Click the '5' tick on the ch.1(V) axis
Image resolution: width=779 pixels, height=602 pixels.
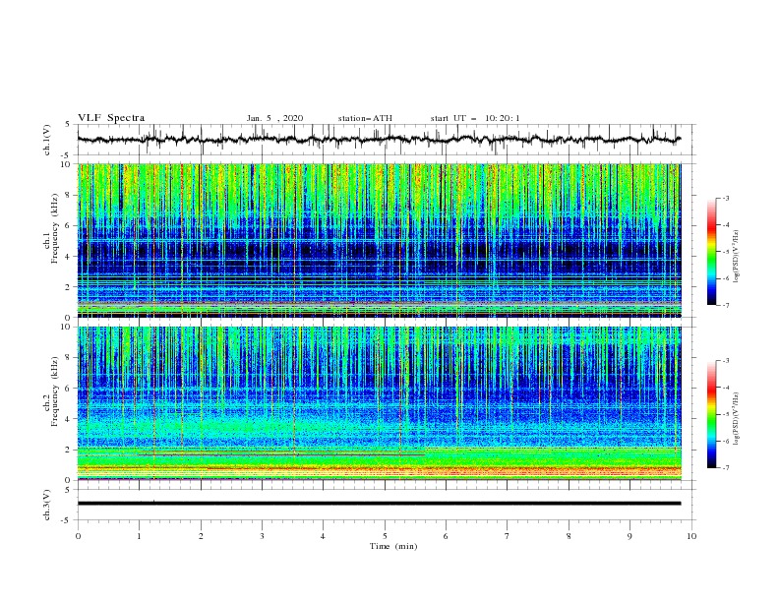click(x=68, y=124)
